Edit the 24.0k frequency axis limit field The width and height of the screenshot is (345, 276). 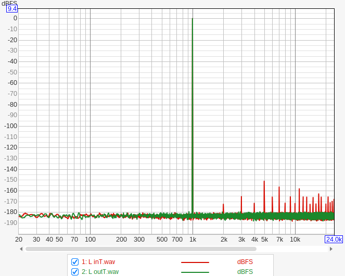click(x=334, y=239)
